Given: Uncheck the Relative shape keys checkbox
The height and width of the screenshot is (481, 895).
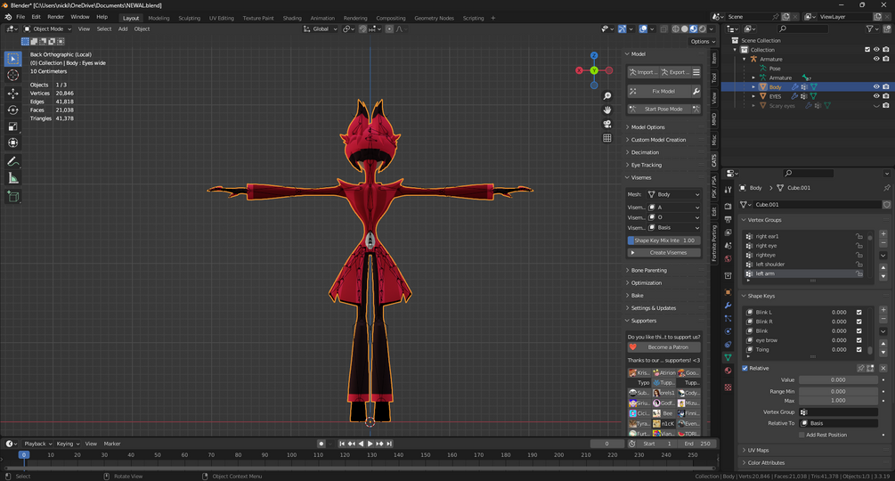Looking at the screenshot, I should [745, 368].
